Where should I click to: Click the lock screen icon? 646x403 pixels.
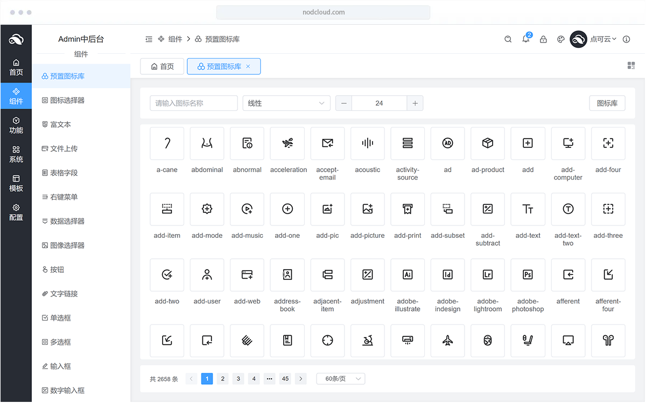pos(543,39)
